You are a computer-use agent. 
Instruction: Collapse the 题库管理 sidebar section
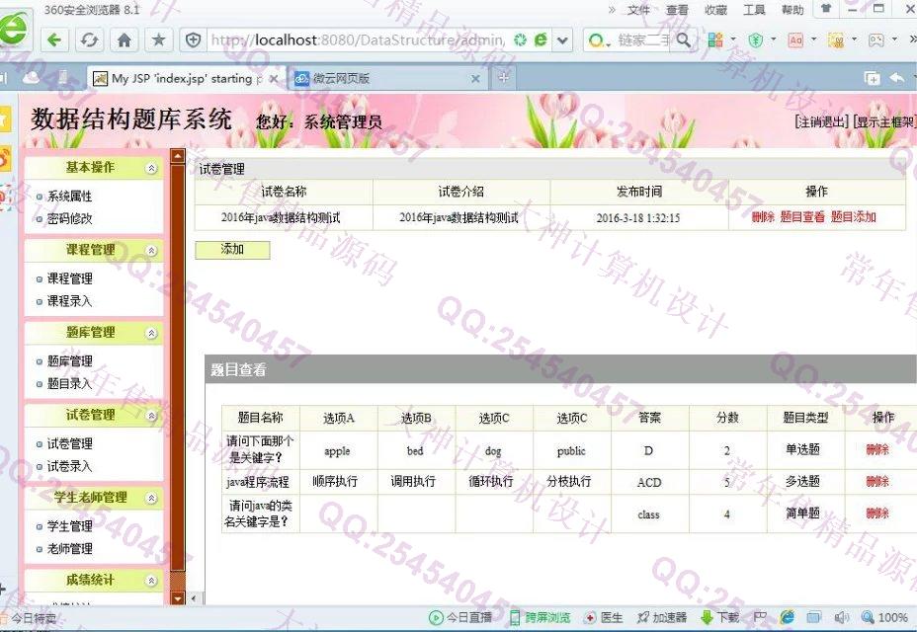tap(151, 333)
